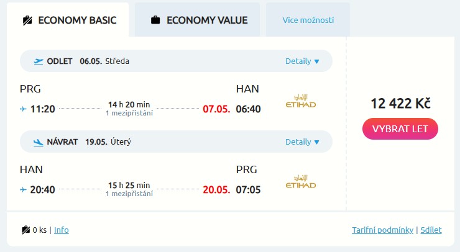Open the Info baggage link

[x=62, y=230]
